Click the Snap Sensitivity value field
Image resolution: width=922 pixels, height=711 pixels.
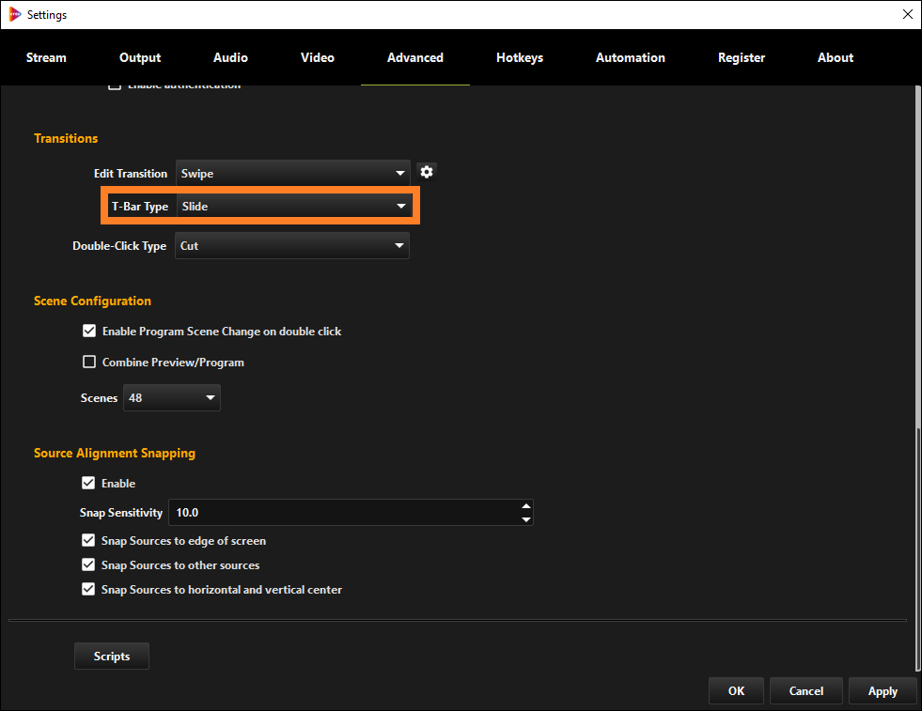click(343, 513)
